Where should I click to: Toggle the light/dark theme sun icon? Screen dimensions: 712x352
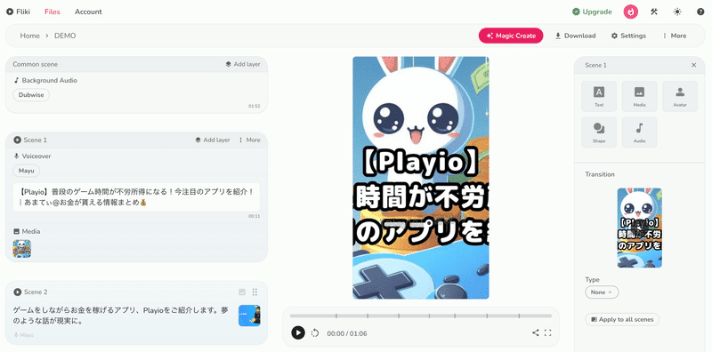tap(677, 12)
